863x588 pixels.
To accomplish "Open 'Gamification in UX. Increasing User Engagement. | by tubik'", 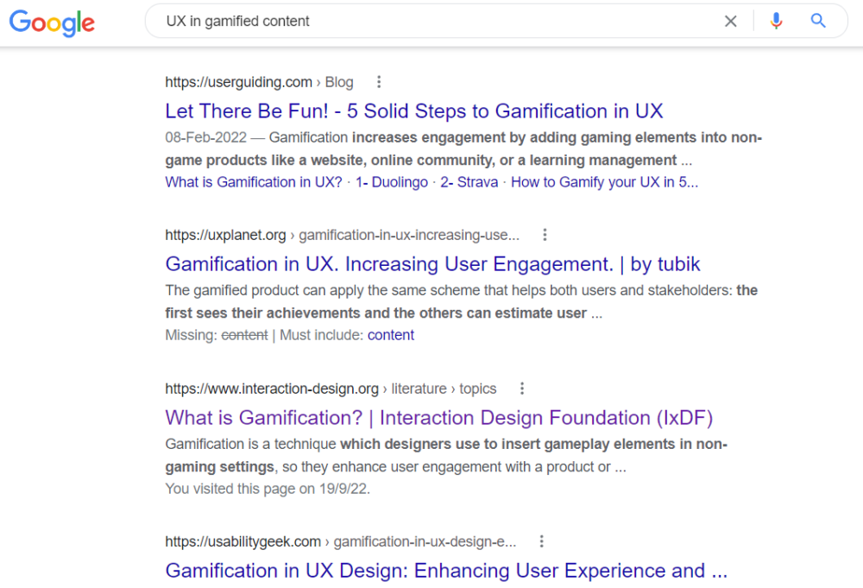I will point(432,264).
